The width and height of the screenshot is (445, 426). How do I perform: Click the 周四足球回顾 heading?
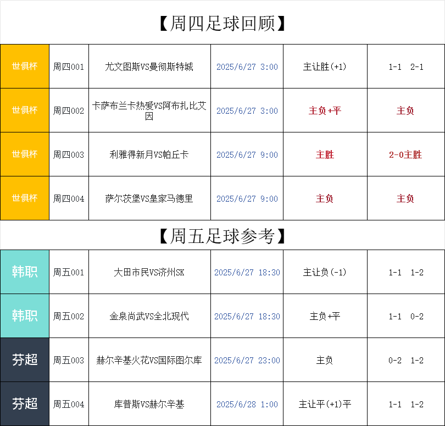click(x=222, y=23)
